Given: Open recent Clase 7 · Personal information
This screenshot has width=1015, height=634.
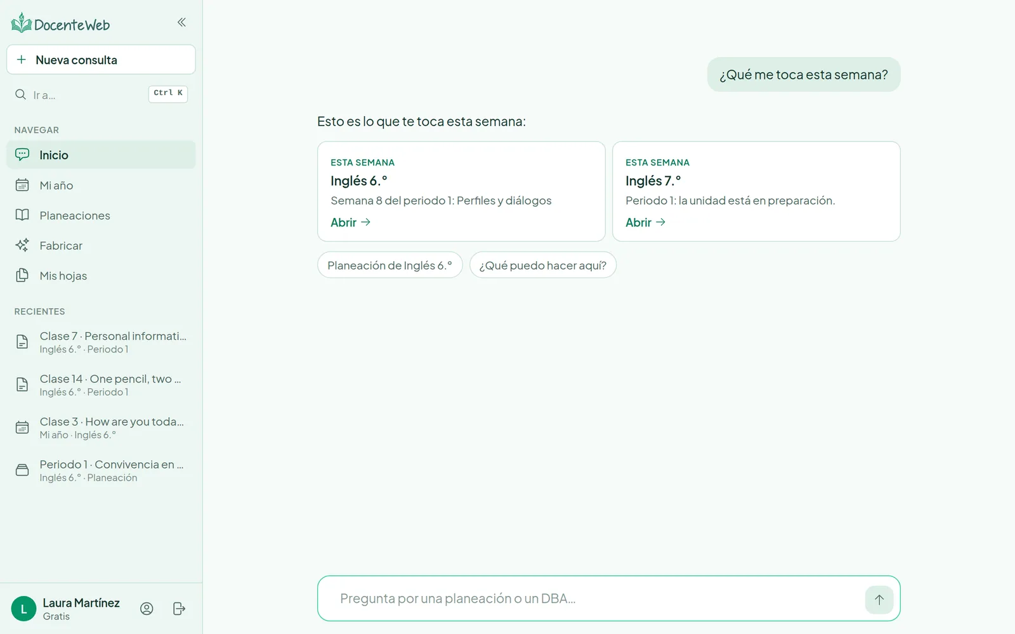Looking at the screenshot, I should click(x=101, y=342).
